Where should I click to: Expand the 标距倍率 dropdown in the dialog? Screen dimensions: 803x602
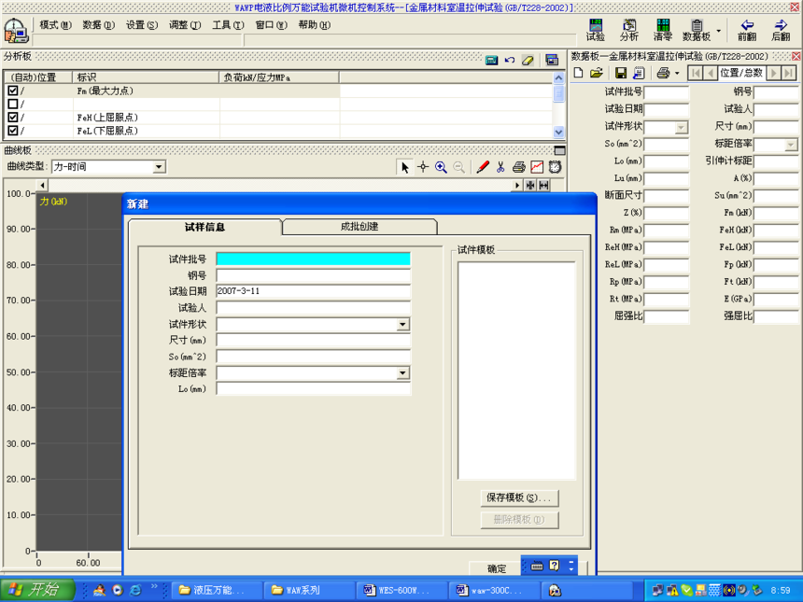point(402,373)
